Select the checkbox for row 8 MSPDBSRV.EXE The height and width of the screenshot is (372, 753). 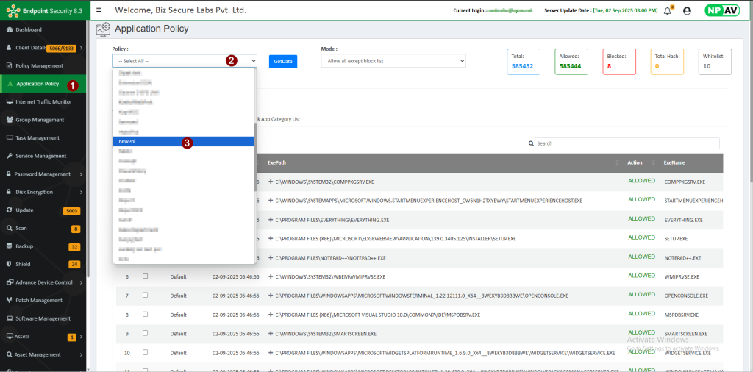pos(145,315)
